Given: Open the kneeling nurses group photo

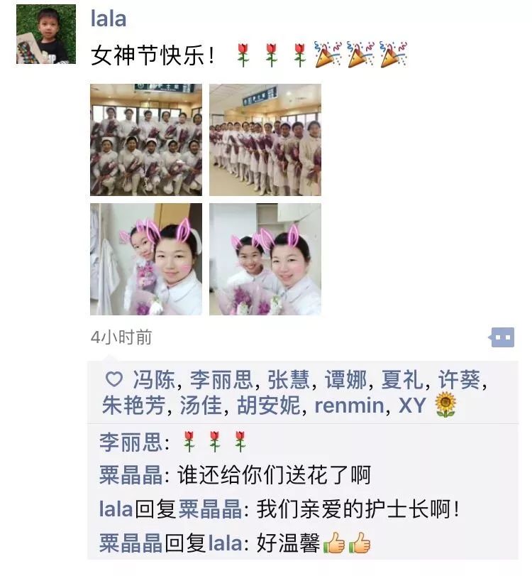Looking at the screenshot, I should click(146, 140).
